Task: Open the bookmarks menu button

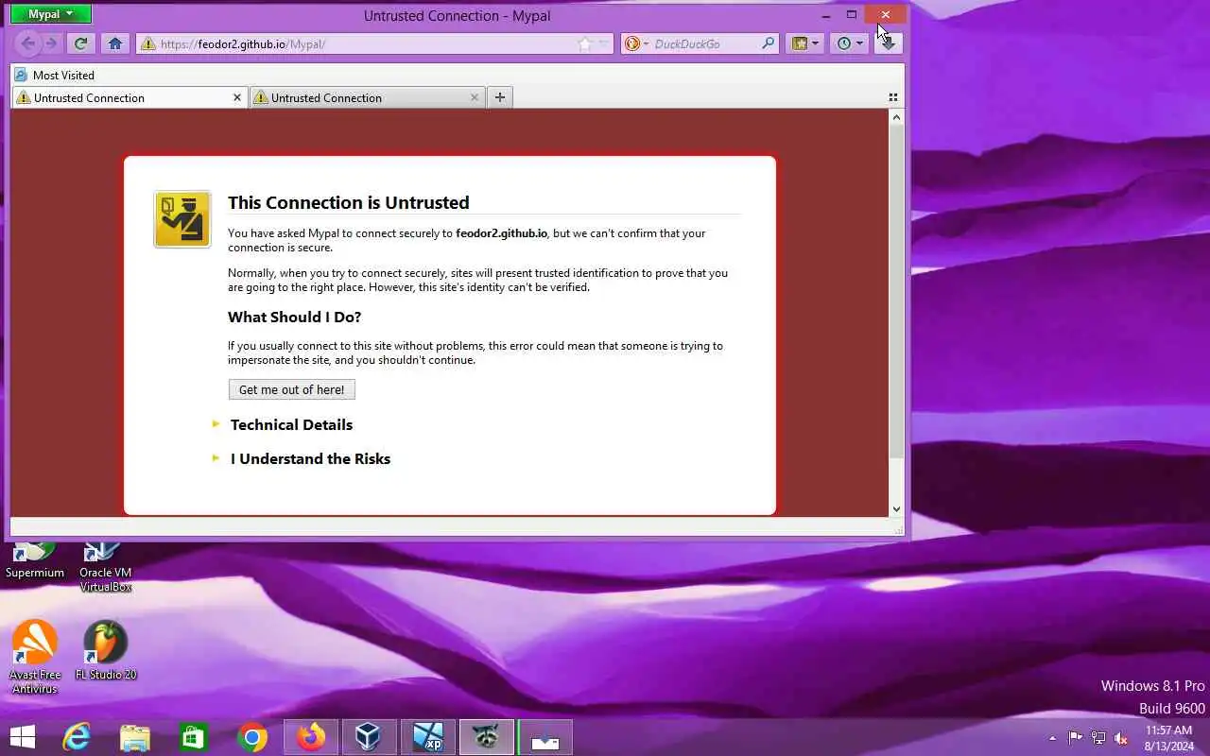Action: click(x=805, y=43)
